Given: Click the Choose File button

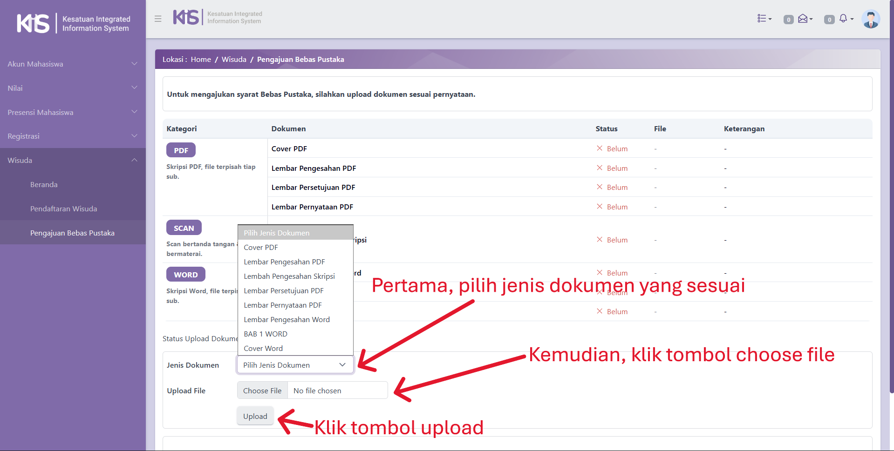Looking at the screenshot, I should point(262,390).
